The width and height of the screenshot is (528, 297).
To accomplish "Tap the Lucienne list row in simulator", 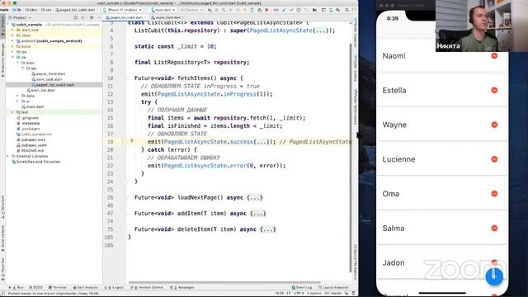I will (x=442, y=159).
